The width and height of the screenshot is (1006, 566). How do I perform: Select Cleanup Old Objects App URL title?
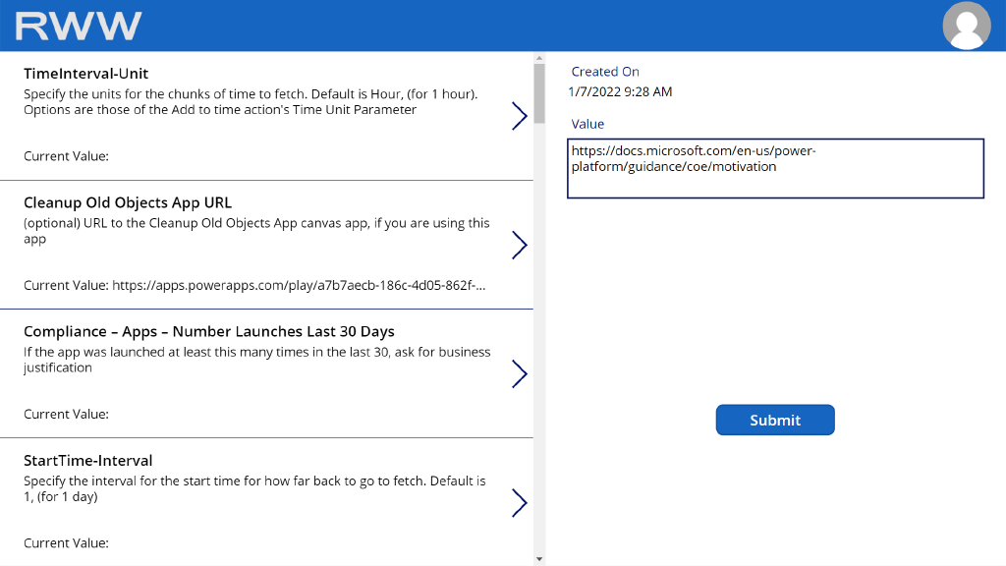tap(128, 202)
